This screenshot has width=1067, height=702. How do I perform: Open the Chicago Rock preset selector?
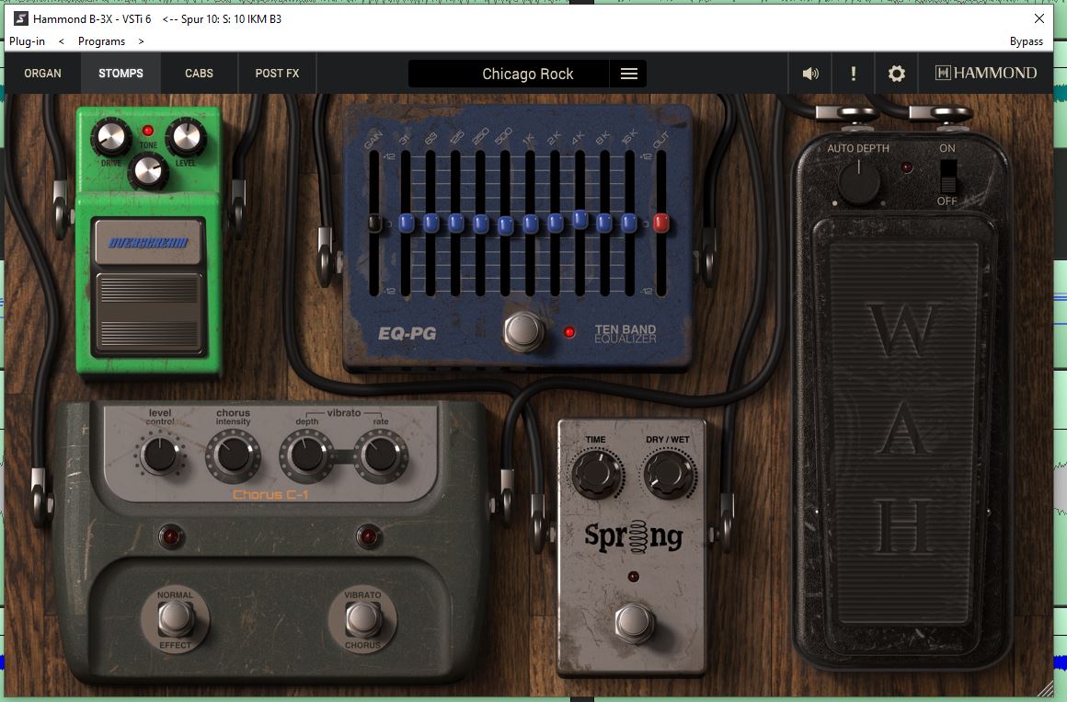point(527,74)
